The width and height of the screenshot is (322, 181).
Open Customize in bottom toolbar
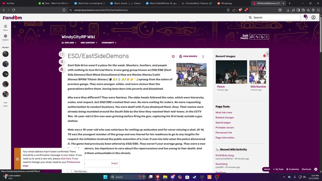coord(292,169)
